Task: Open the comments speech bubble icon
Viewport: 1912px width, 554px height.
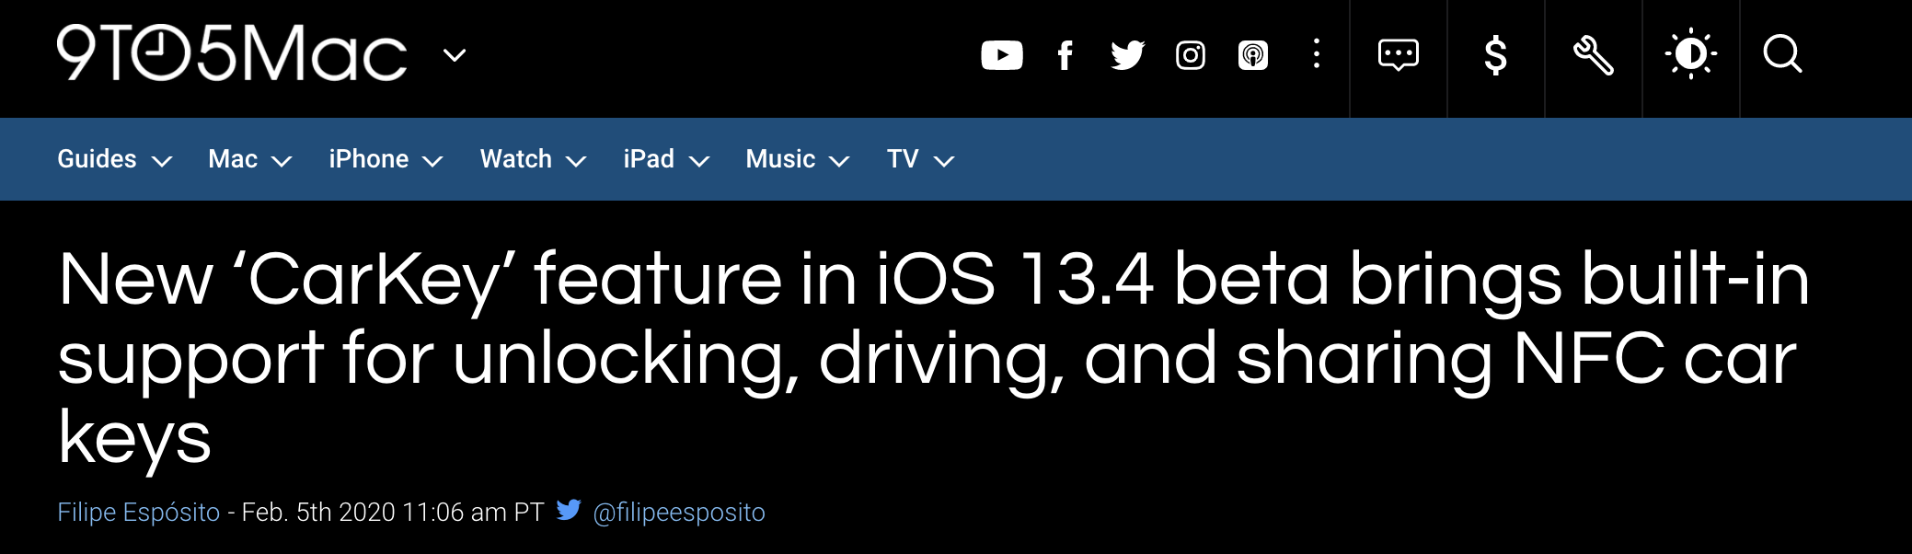Action: pos(1399,55)
